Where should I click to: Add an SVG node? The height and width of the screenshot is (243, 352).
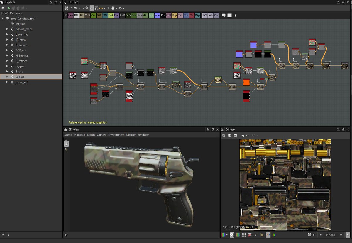coord(169,15)
